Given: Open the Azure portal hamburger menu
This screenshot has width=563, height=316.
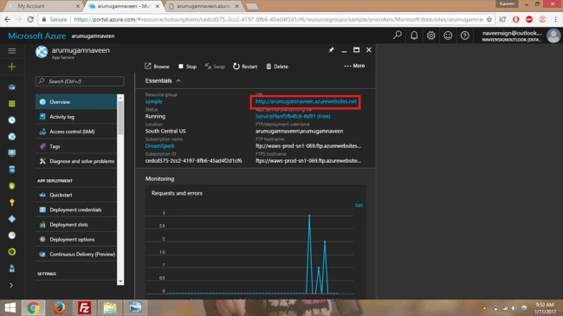Looking at the screenshot, I should coord(12,51).
